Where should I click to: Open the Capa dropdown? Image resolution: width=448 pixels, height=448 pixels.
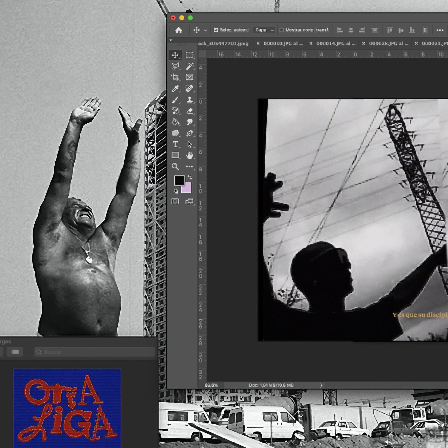tap(264, 30)
